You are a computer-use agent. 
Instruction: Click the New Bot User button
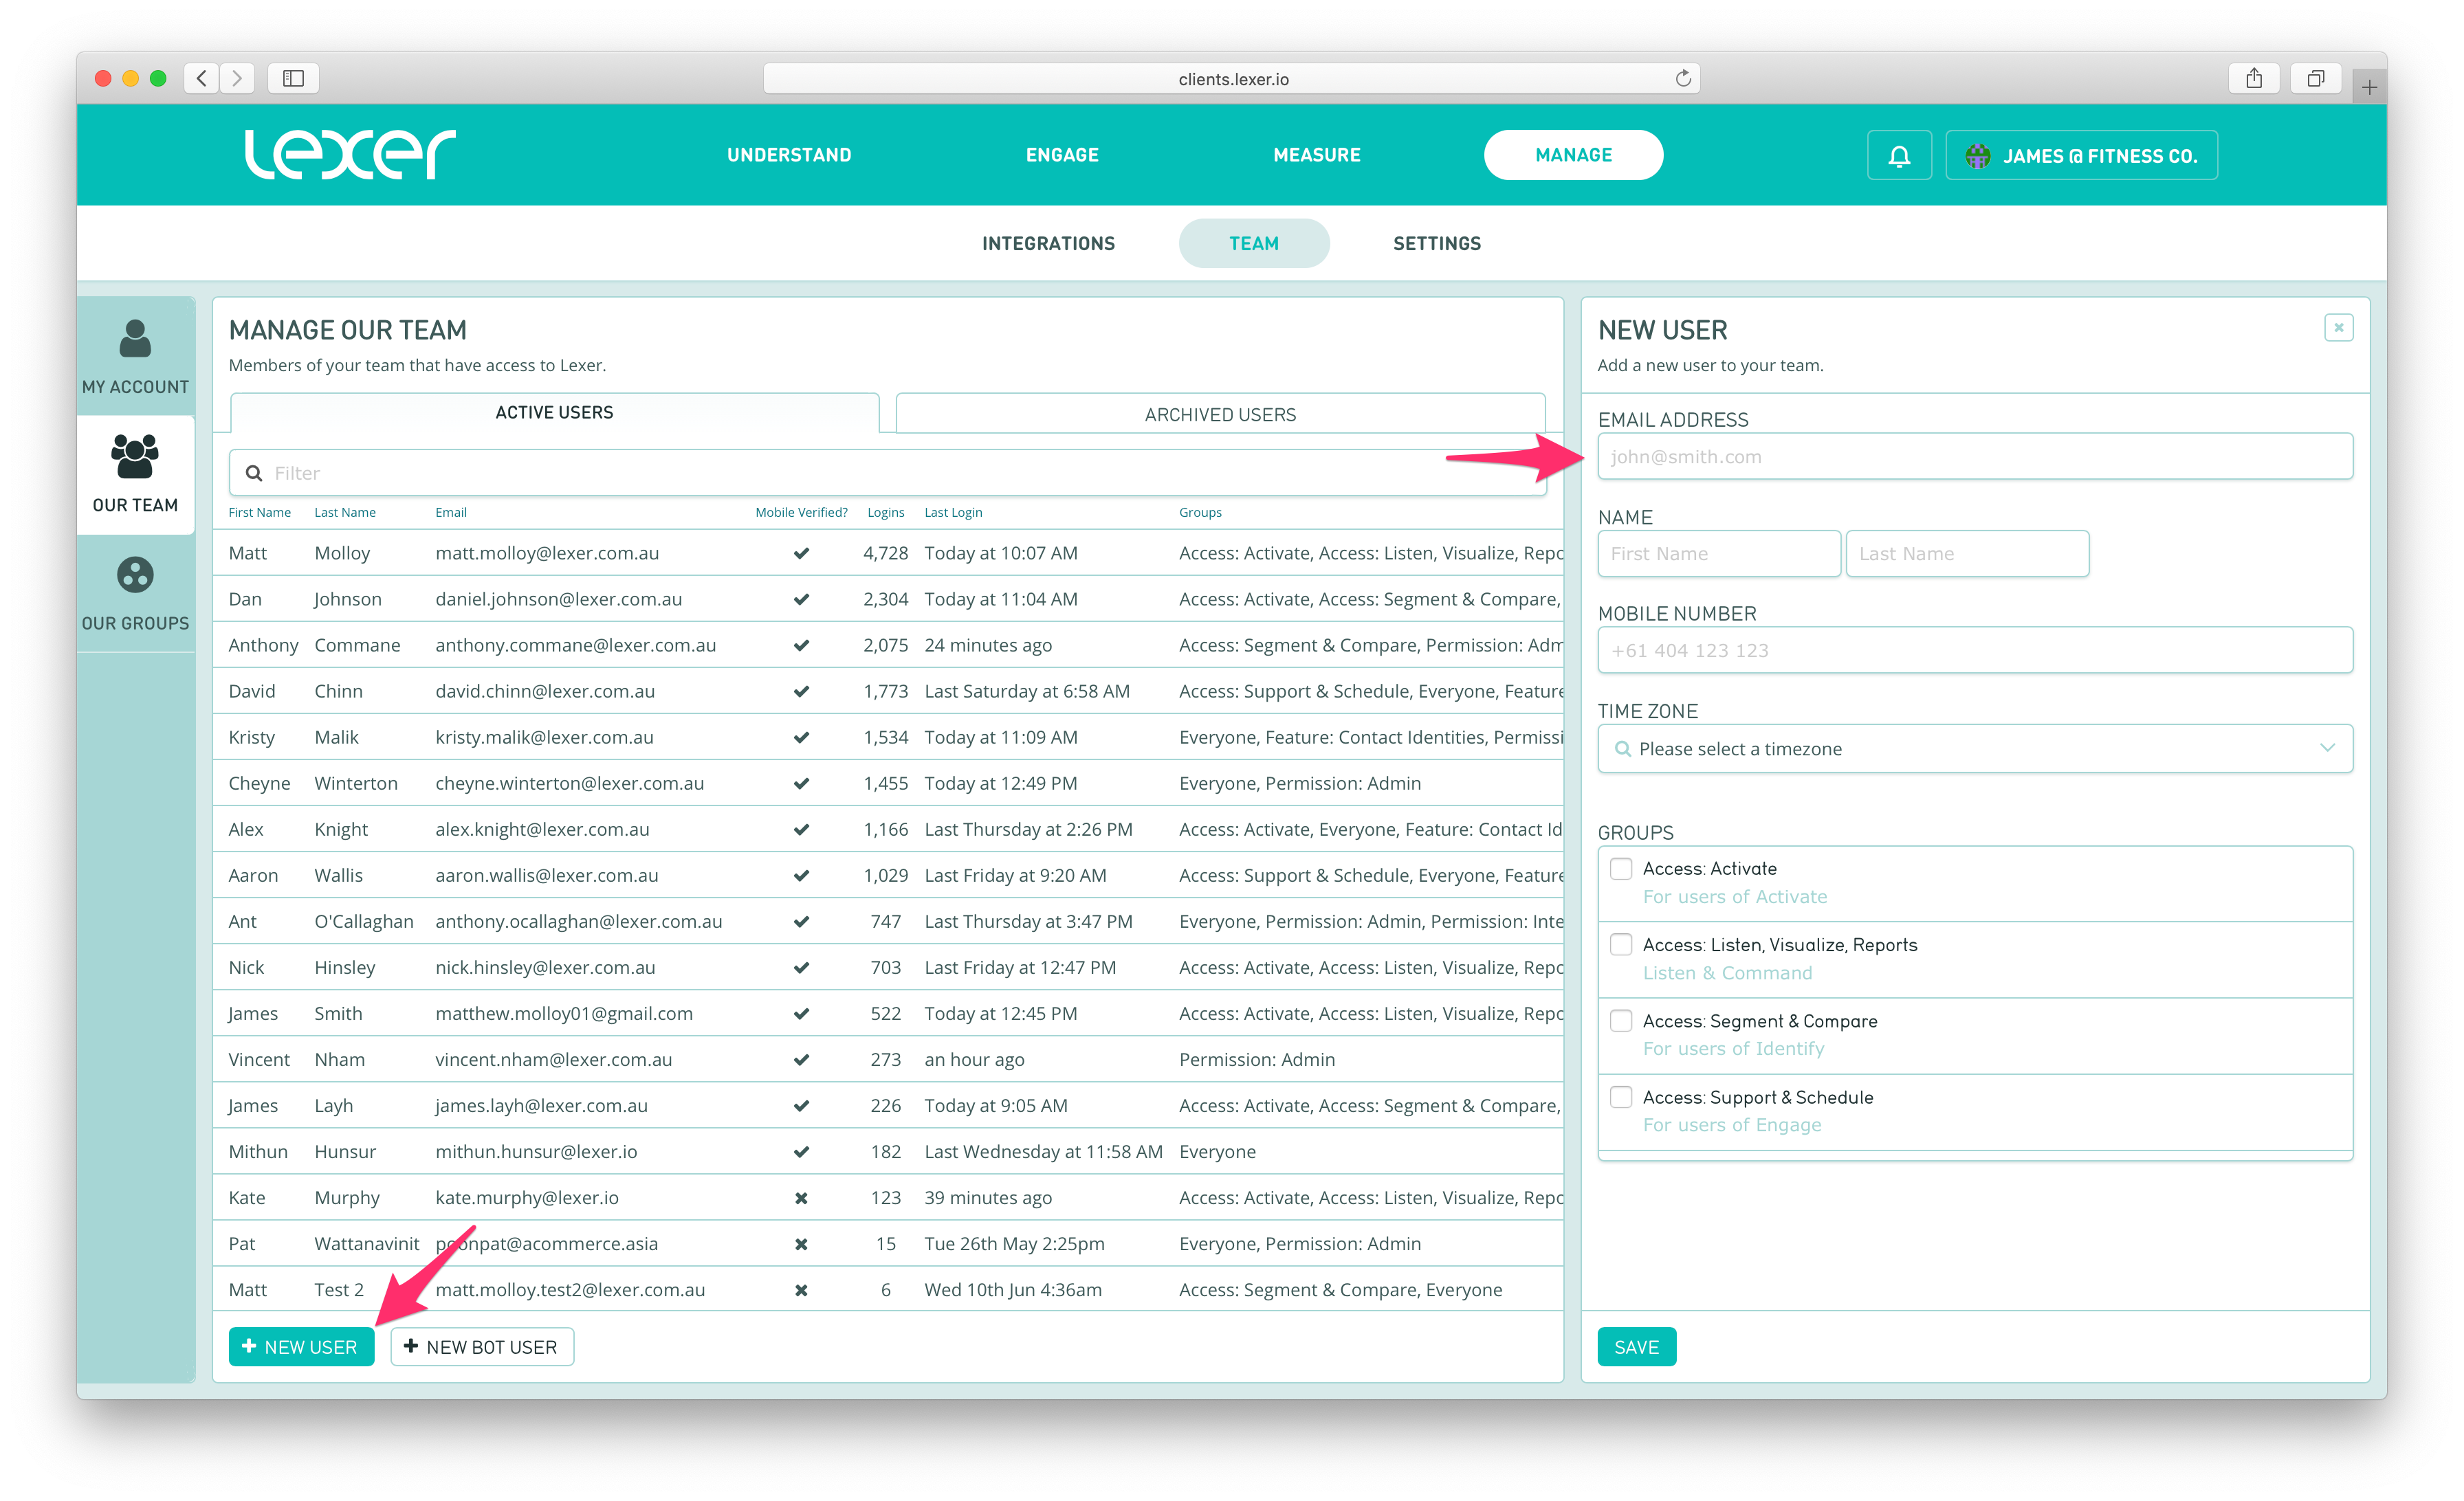click(481, 1347)
